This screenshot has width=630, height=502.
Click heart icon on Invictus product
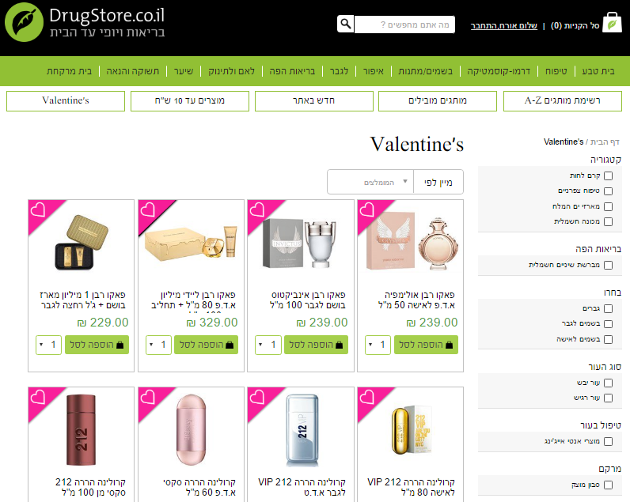(257, 209)
